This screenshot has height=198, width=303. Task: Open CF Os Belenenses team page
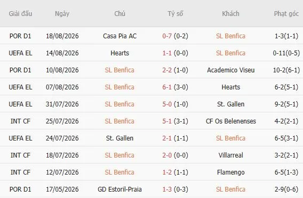[231, 121]
